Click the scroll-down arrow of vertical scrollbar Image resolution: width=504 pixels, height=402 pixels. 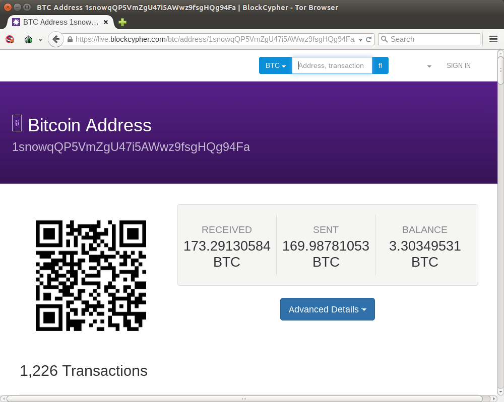[x=500, y=392]
